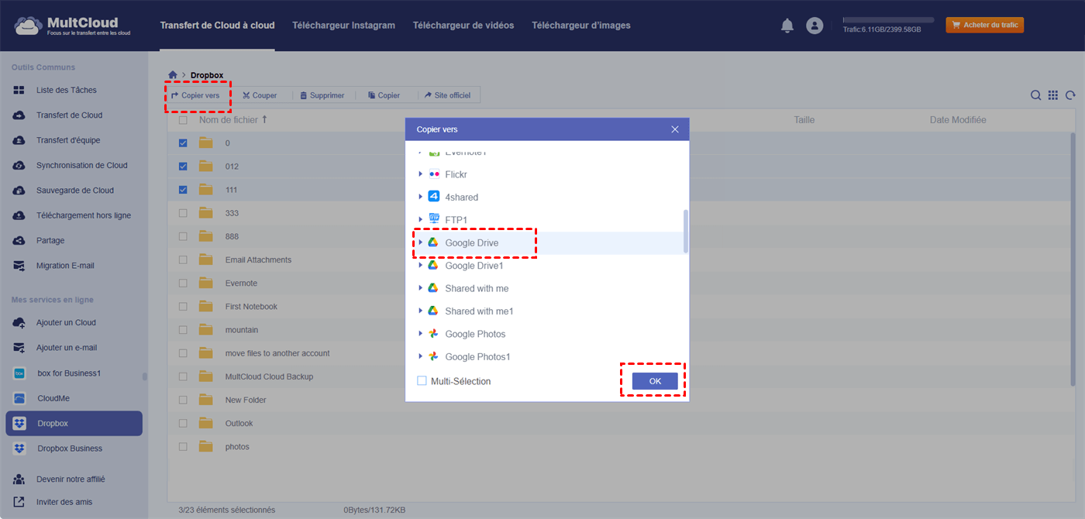
Task: Expand FTP1 tree node
Action: pyautogui.click(x=421, y=220)
